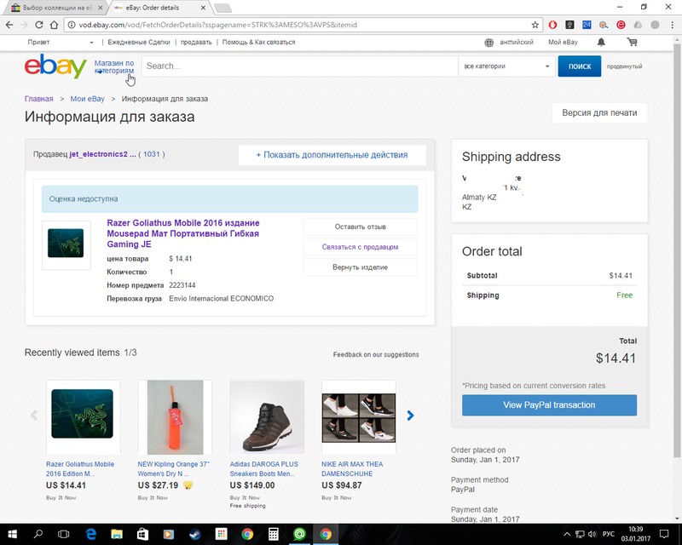Viewport: 682px width, 545px height.
Task: Open 'Ежедневные Сделки' menu item
Action: pyautogui.click(x=139, y=43)
